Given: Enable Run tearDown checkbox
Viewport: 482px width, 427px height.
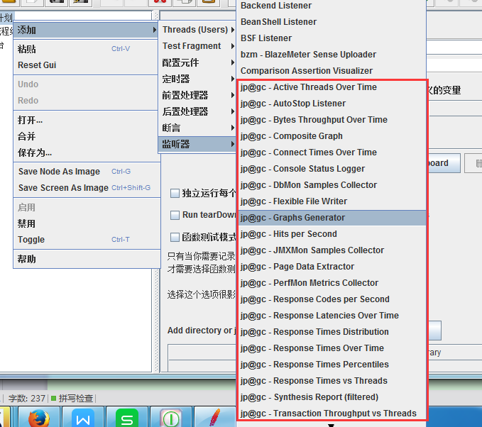Looking at the screenshot, I should coord(175,215).
